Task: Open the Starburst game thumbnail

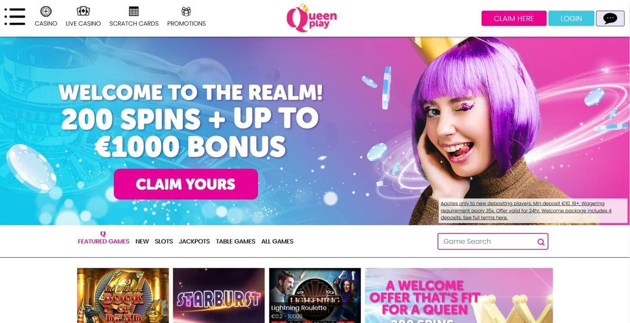Action: tap(219, 295)
